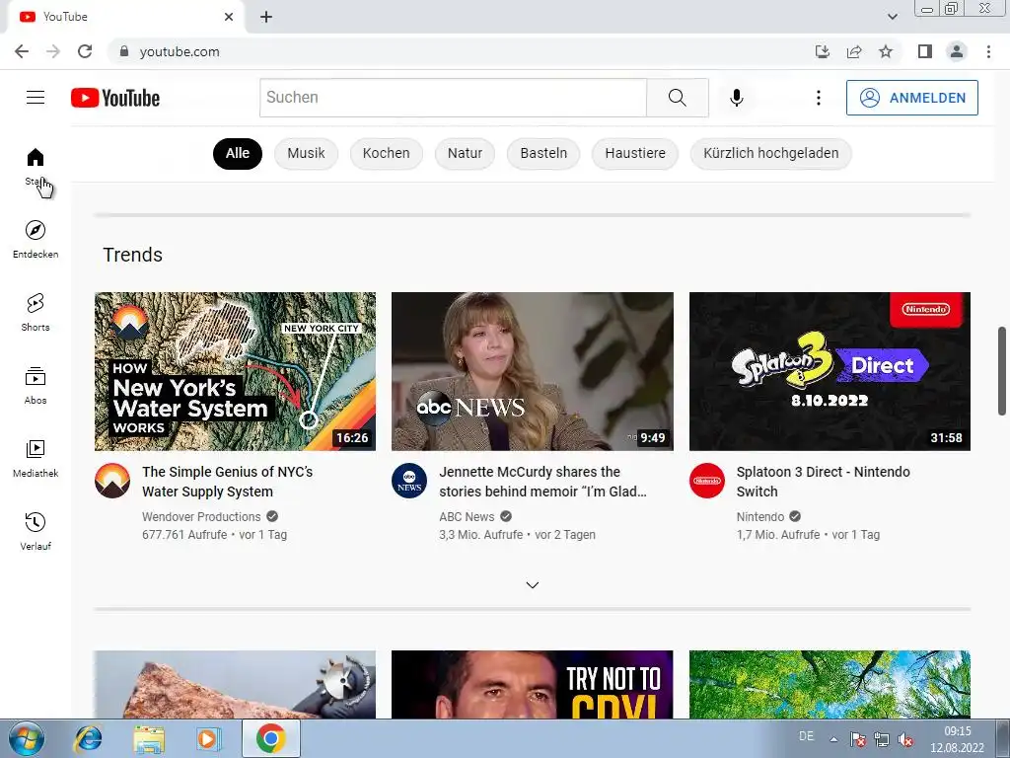Open the DE language indicator
This screenshot has height=758, width=1010.
click(806, 736)
